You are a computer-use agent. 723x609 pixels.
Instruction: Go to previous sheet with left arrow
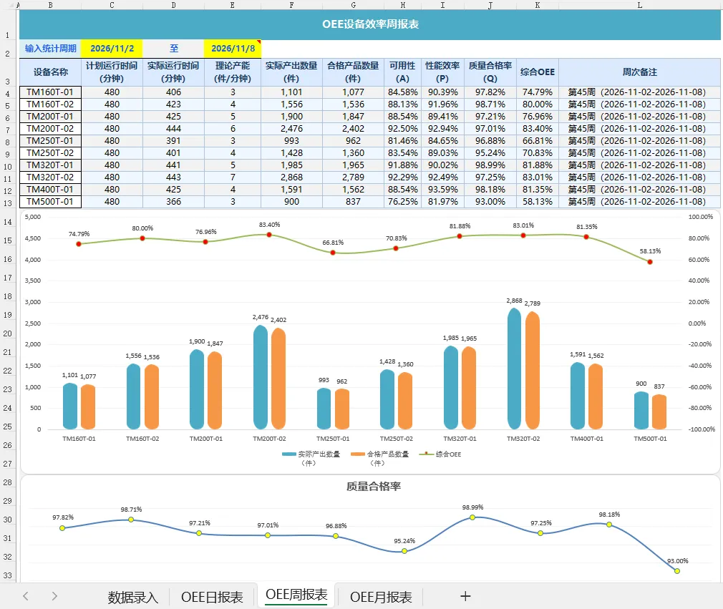point(26,596)
